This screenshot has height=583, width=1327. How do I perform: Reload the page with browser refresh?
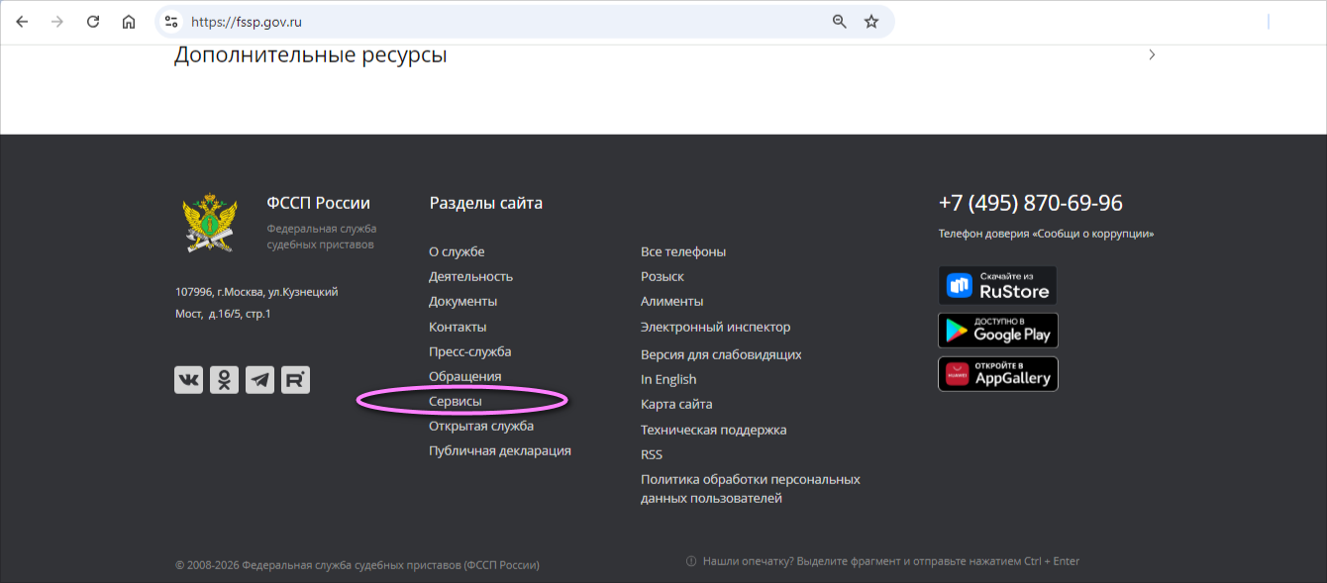point(93,22)
